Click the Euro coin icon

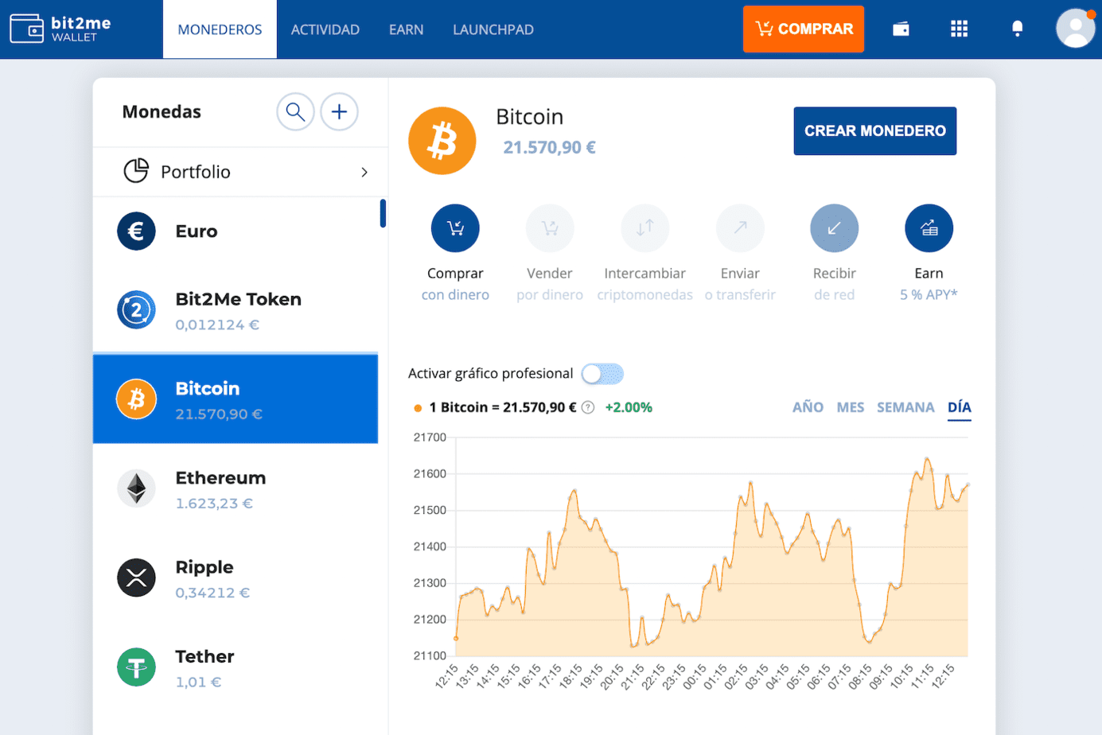pos(136,231)
